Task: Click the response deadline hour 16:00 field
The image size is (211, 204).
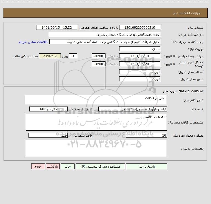Action: [98, 56]
